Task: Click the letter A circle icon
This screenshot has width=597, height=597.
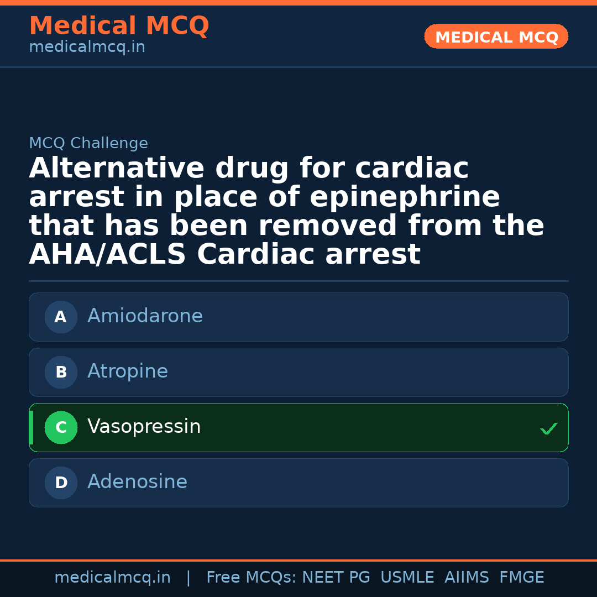Action: [x=61, y=317]
